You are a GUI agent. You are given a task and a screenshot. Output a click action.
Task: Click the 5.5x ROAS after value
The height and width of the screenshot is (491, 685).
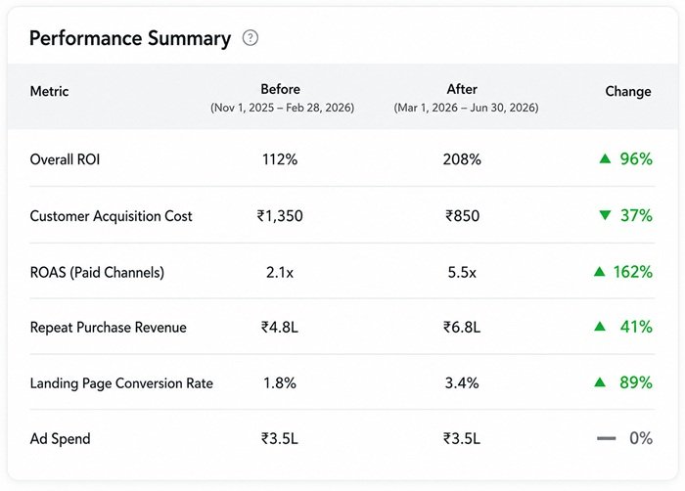coord(462,272)
